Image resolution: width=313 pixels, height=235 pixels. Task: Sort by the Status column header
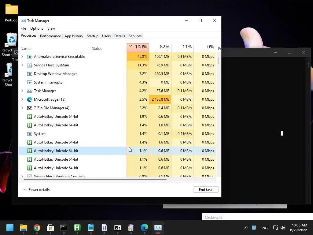coord(109,48)
